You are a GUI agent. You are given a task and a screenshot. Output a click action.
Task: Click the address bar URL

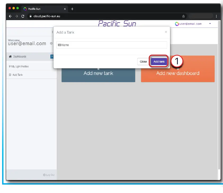pyautogui.click(x=47, y=16)
